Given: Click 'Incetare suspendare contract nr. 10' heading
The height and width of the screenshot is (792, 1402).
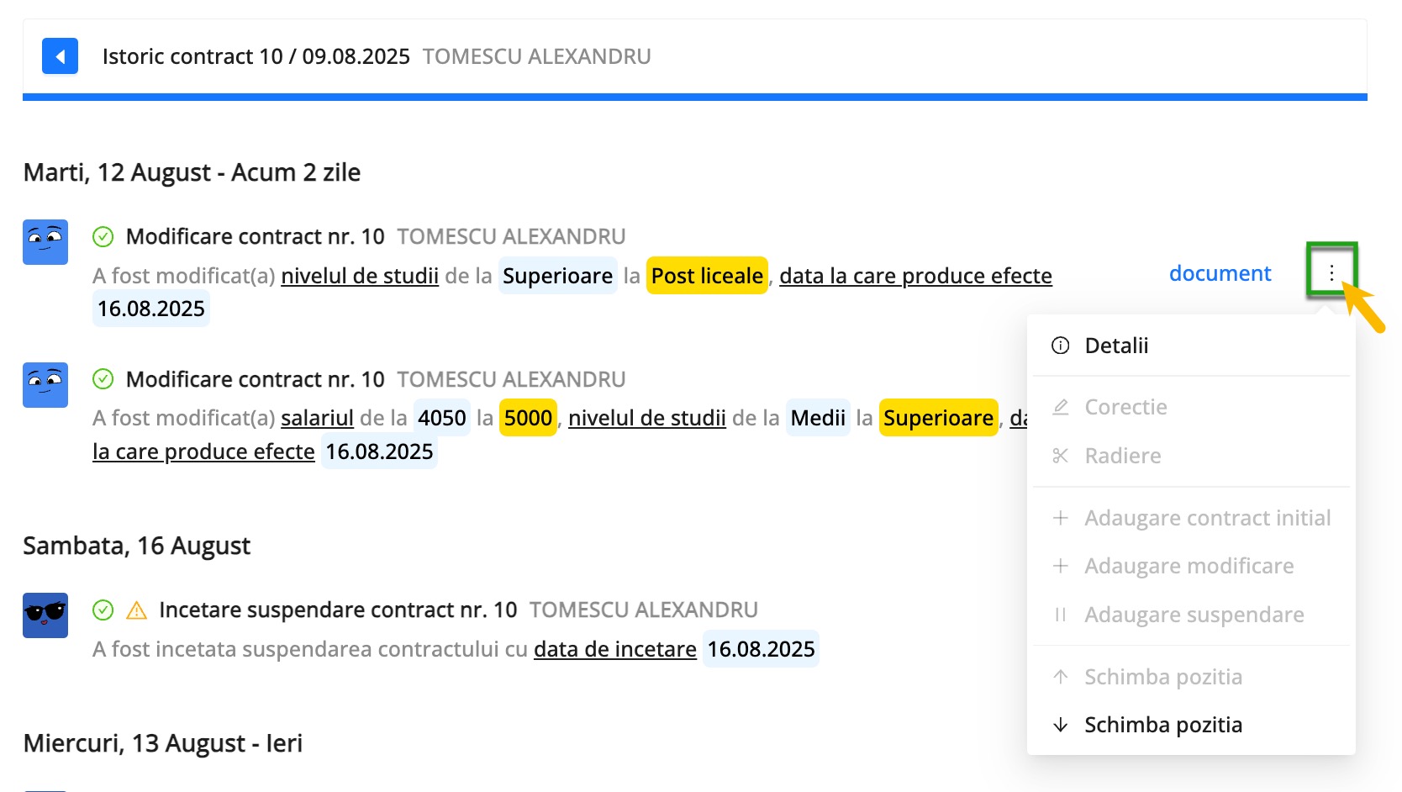Looking at the screenshot, I should [338, 610].
